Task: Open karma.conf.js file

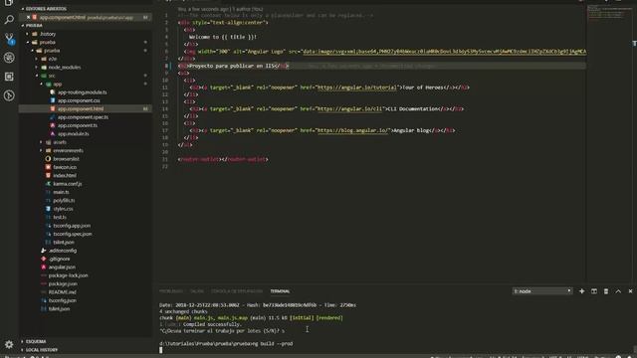Action: (x=68, y=184)
